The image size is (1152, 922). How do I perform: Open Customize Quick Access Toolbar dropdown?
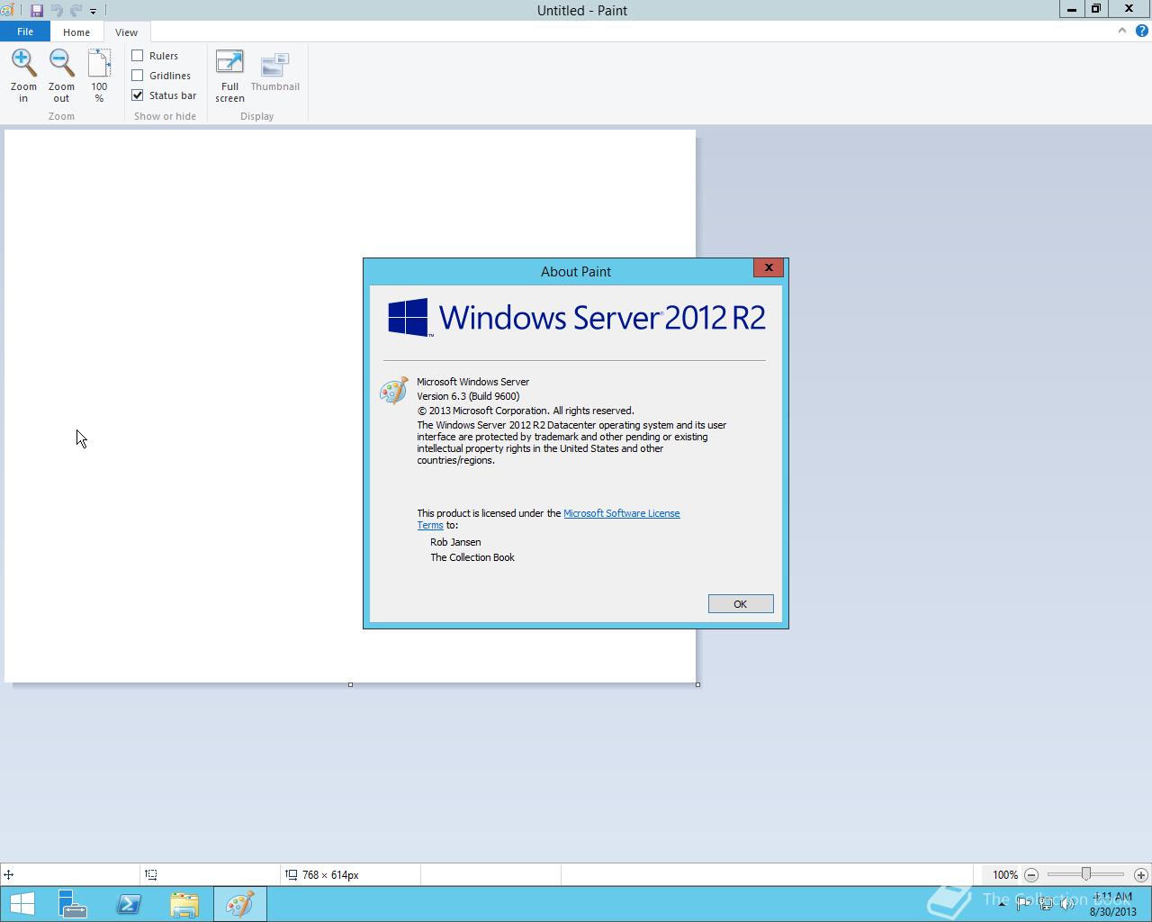tap(93, 12)
